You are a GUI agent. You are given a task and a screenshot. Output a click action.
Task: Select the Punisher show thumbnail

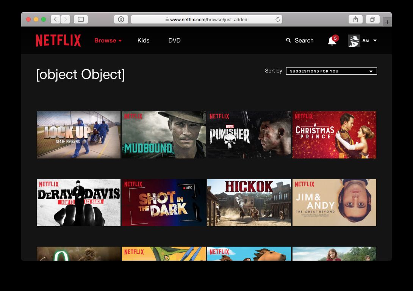[249, 135]
